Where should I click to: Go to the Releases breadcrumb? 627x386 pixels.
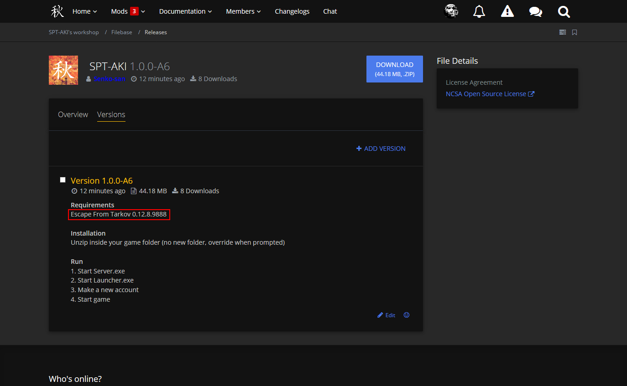pyautogui.click(x=156, y=32)
